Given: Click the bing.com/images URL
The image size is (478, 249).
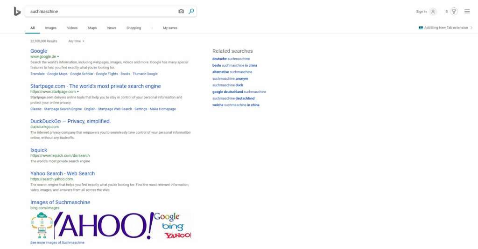Looking at the screenshot, I should pyautogui.click(x=45, y=208).
